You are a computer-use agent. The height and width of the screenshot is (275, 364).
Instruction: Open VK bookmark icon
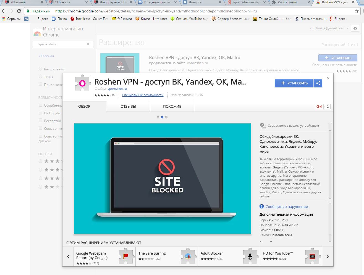pyautogui.click(x=26, y=19)
